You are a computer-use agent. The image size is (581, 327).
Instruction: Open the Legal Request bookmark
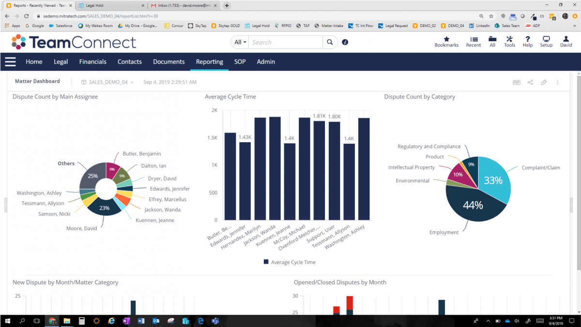[x=393, y=26]
